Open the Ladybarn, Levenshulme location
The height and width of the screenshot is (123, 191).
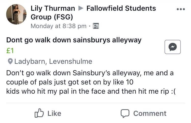(x=53, y=61)
